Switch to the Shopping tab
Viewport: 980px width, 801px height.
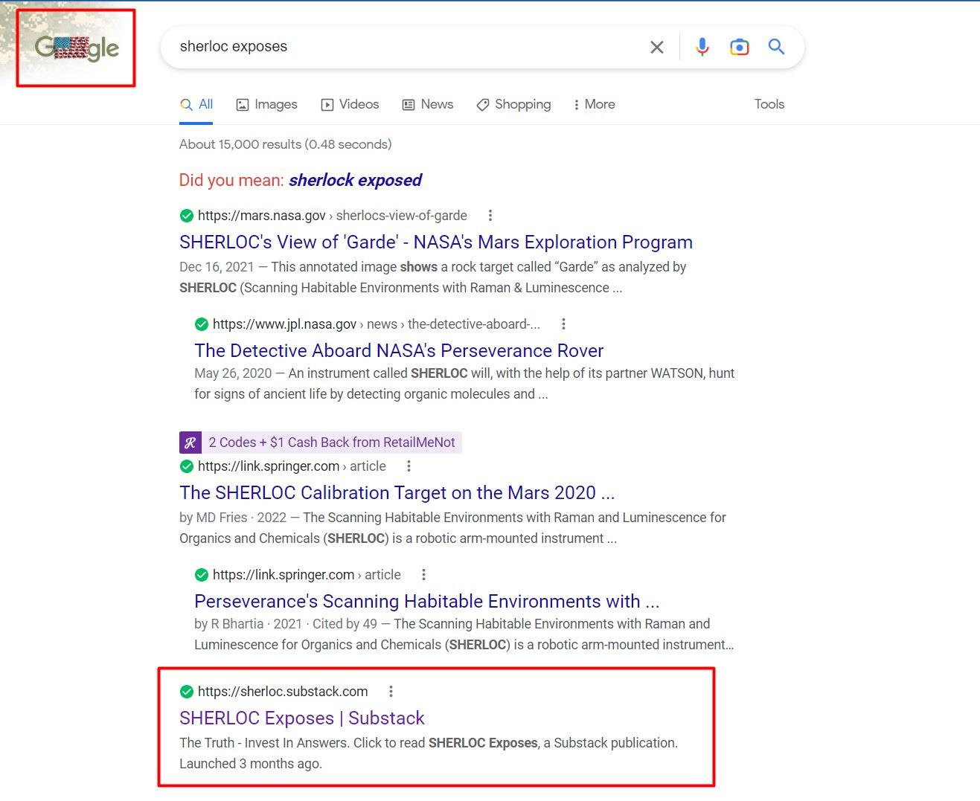coord(514,105)
